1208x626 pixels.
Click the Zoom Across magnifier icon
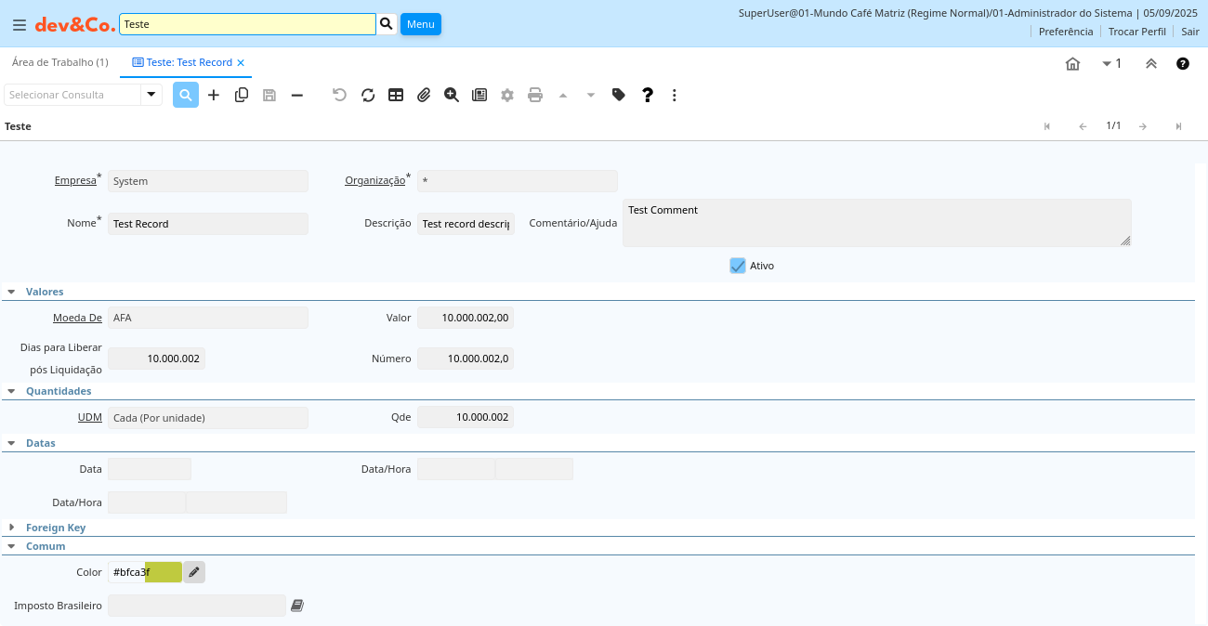tap(452, 95)
